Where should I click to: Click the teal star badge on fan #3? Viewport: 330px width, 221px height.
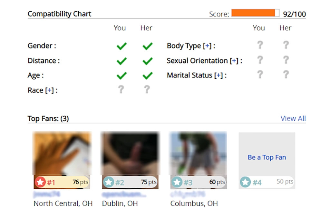177,182
